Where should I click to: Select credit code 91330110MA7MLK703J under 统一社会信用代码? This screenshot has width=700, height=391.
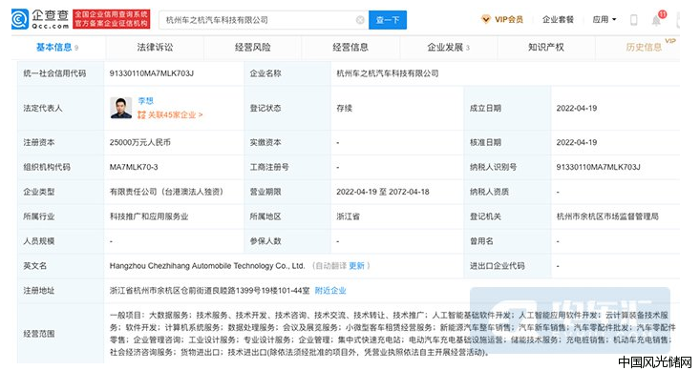(151, 73)
